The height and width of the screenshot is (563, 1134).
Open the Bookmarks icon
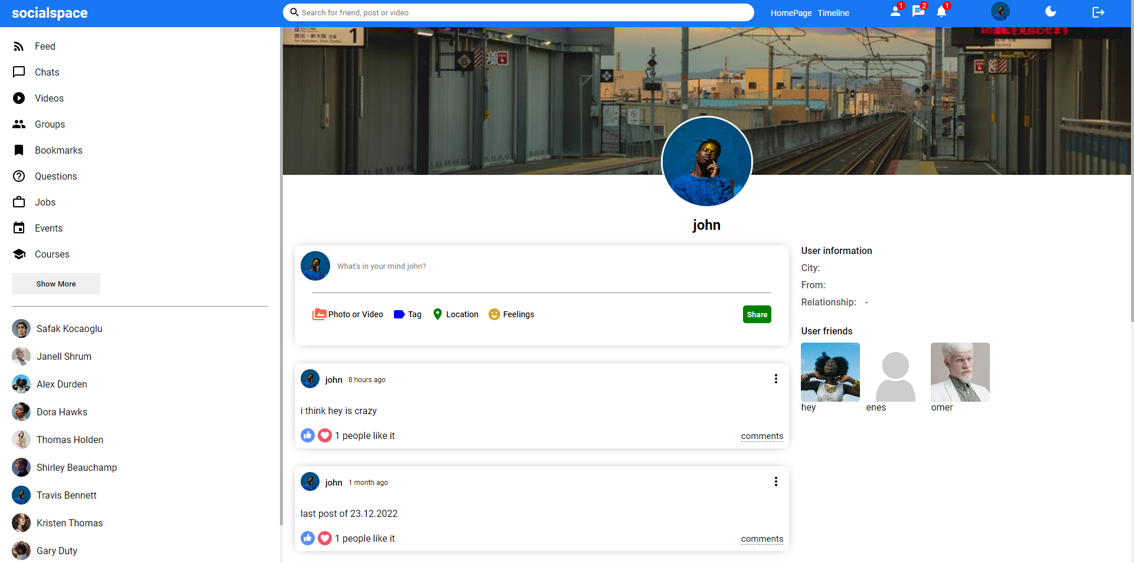(19, 150)
